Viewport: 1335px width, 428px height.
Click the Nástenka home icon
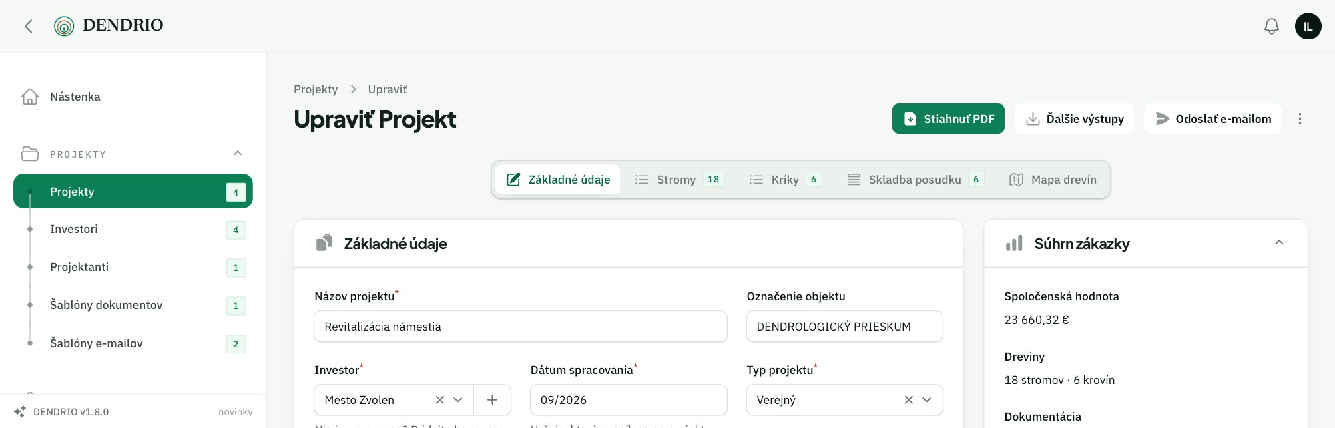[30, 97]
